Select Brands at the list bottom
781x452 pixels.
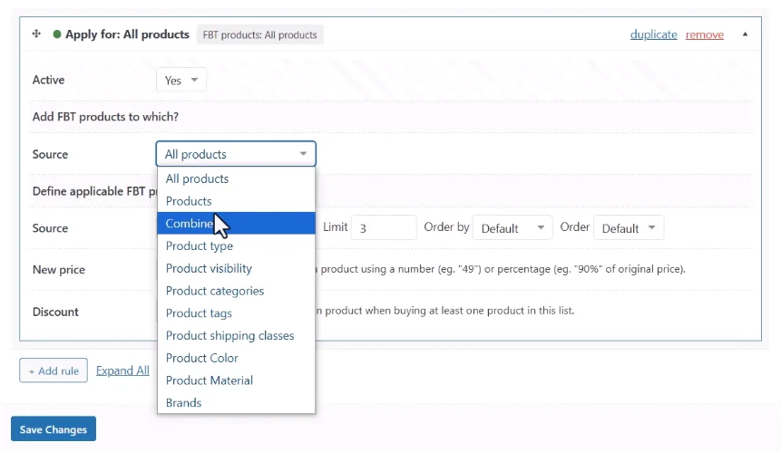(183, 402)
